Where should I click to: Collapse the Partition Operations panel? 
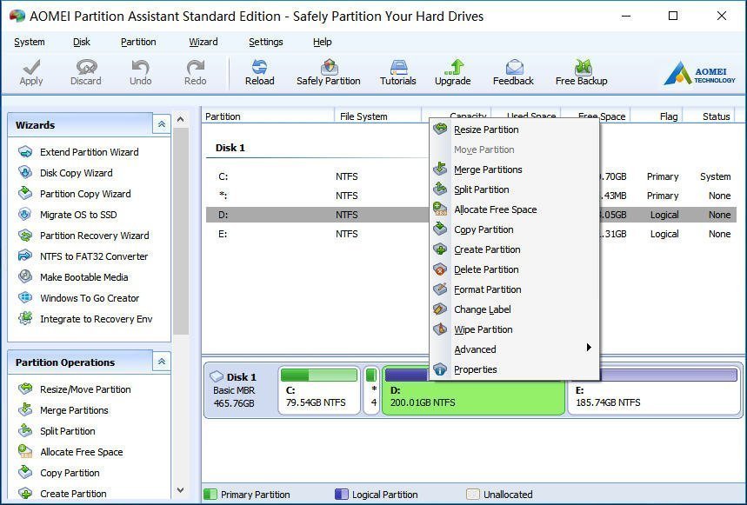click(x=162, y=362)
